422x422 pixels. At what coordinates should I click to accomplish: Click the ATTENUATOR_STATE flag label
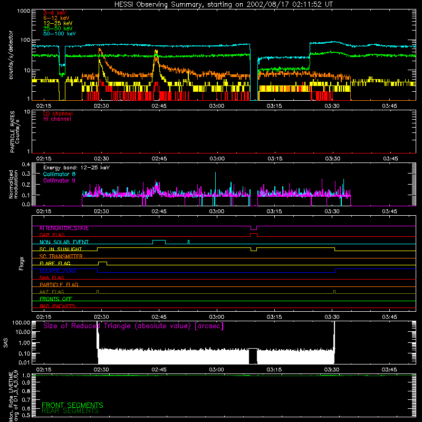point(64,228)
